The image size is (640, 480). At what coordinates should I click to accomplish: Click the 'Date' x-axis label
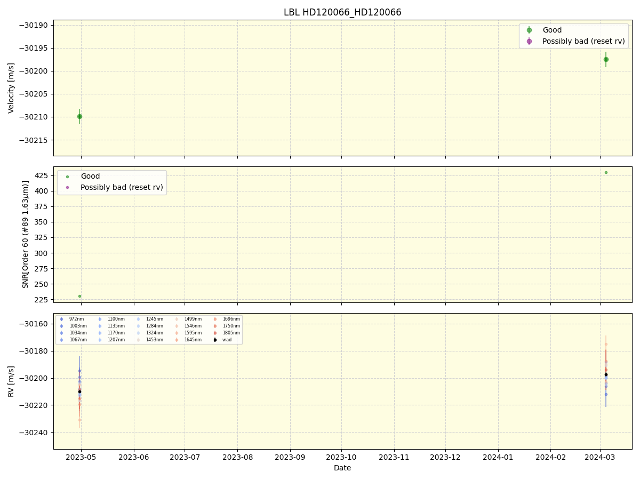(342, 468)
